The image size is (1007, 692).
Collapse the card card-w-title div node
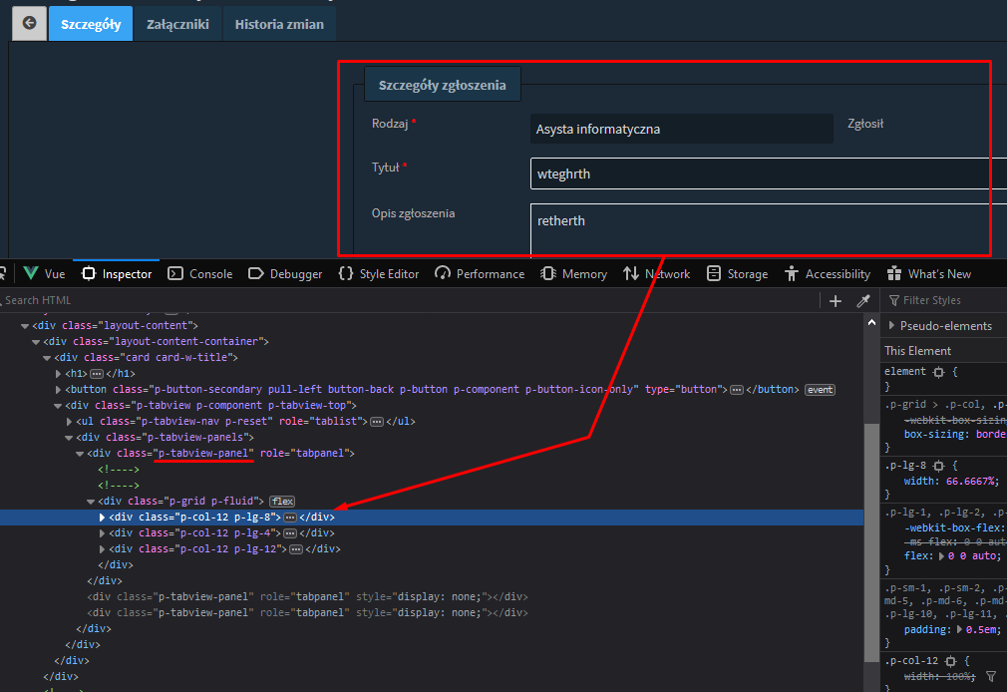(47, 358)
